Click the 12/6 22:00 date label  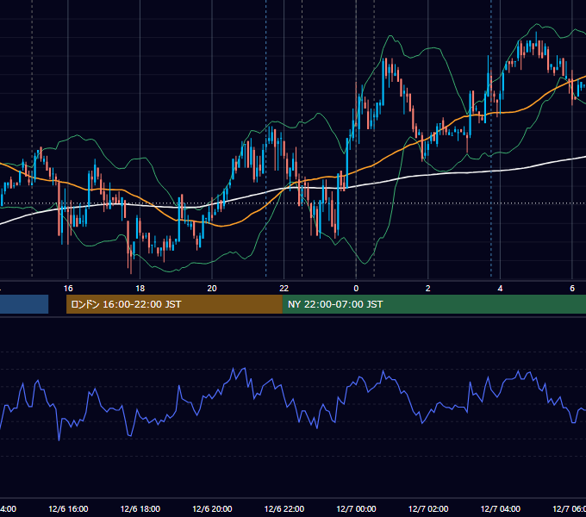284,508
